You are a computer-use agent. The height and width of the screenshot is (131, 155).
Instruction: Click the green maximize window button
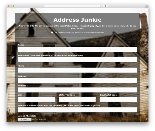click(14, 6)
